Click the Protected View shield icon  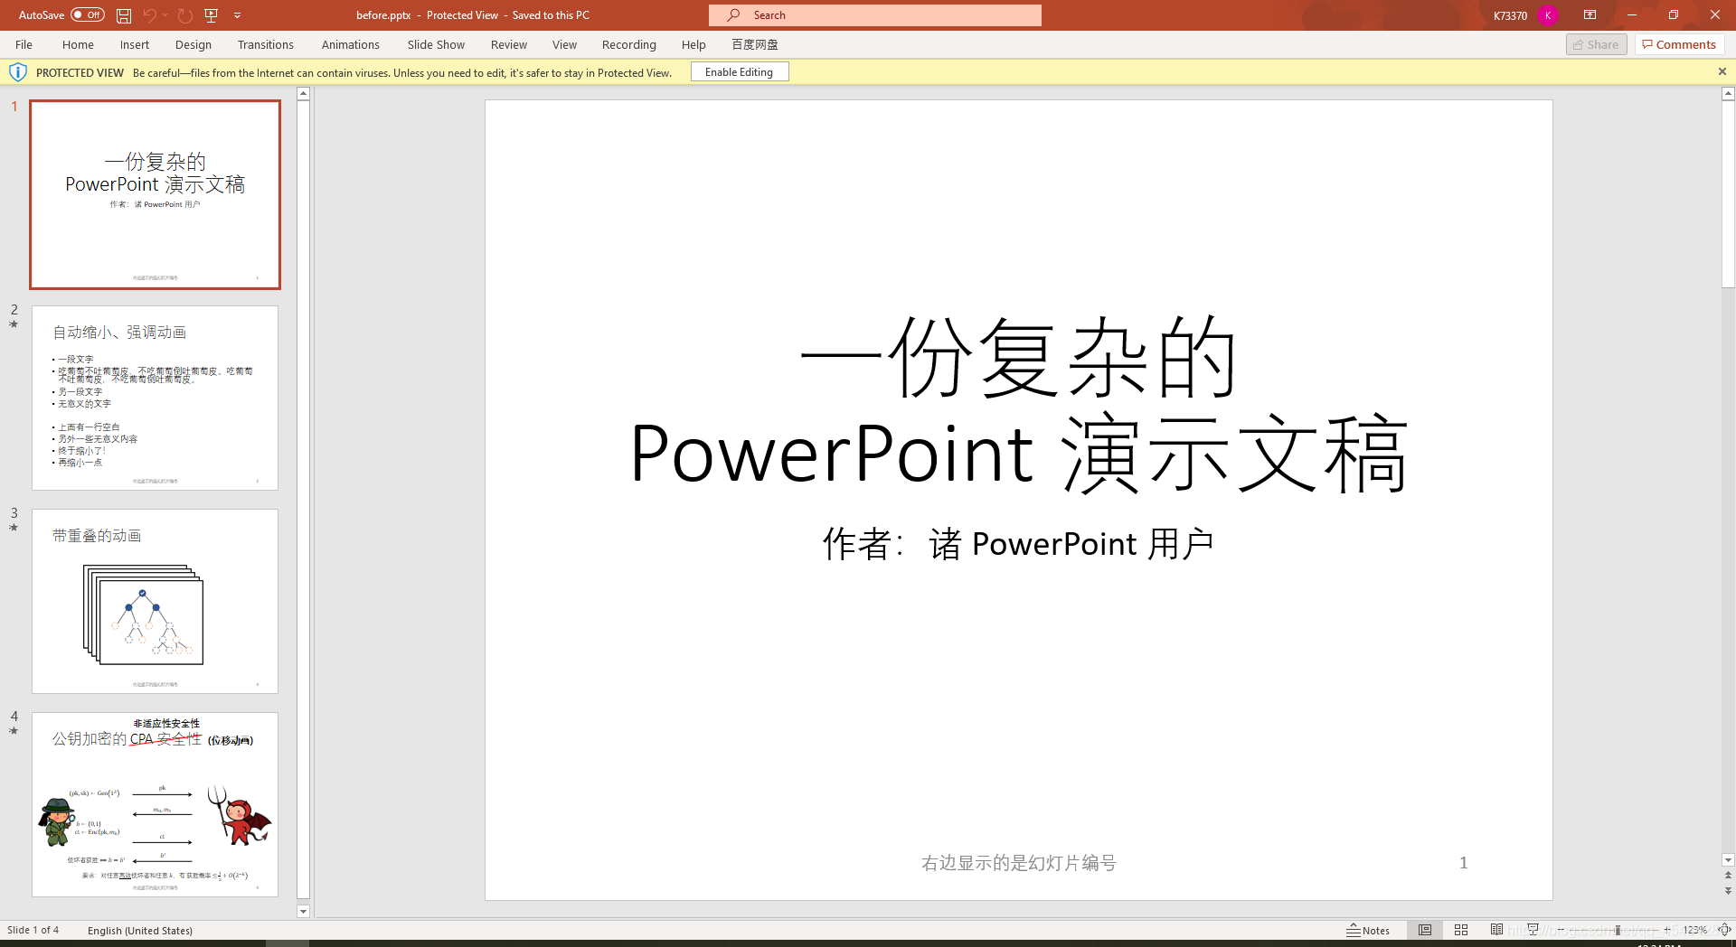coord(17,72)
